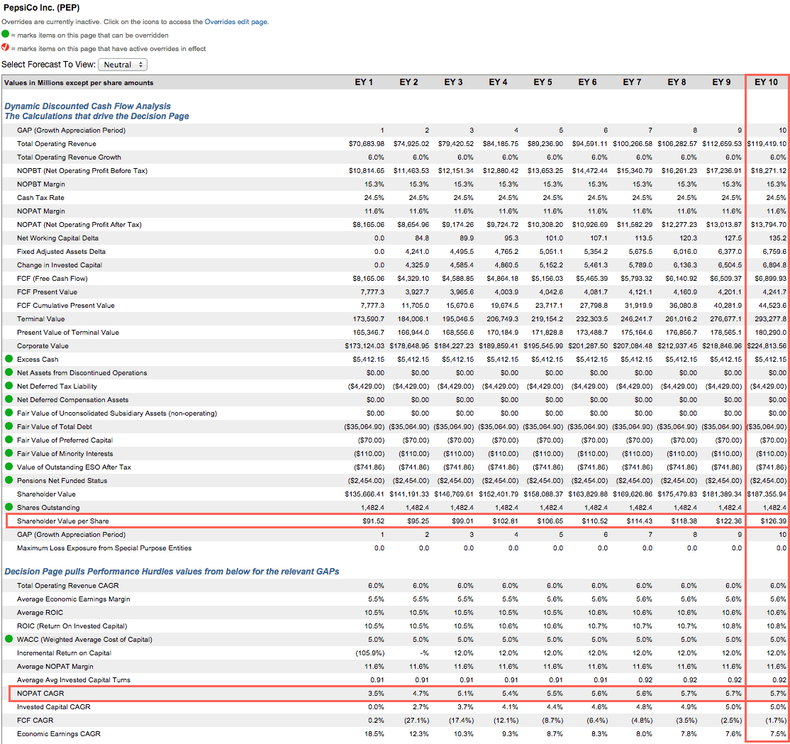Click the Values in Millions header text

click(x=79, y=82)
